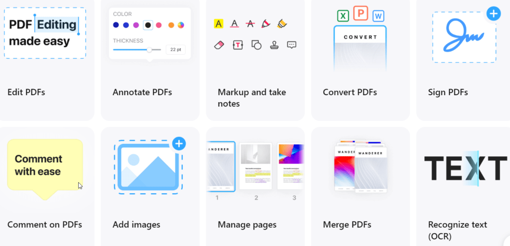Open the Manage pages feature label
The image size is (510, 246).
(247, 225)
